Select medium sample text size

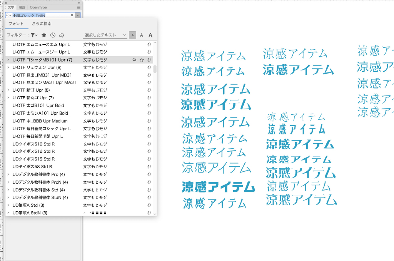[x=141, y=35]
